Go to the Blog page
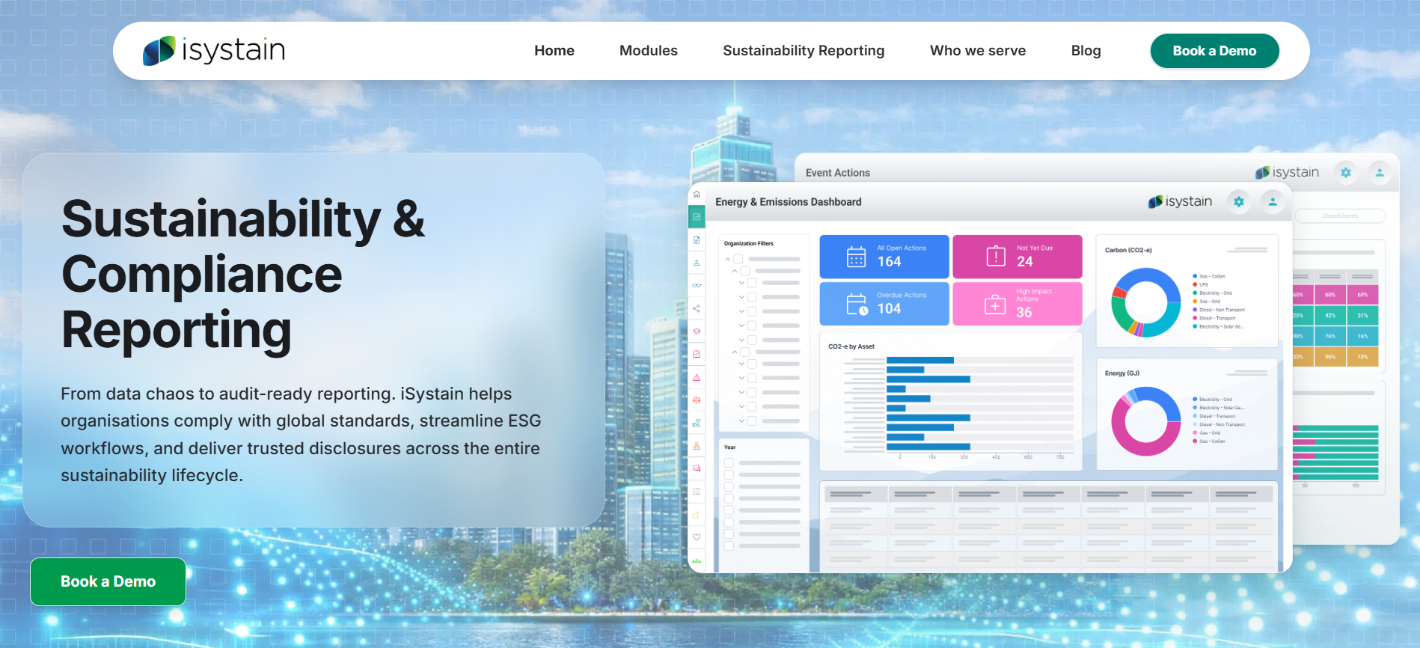This screenshot has width=1420, height=648. [x=1086, y=50]
